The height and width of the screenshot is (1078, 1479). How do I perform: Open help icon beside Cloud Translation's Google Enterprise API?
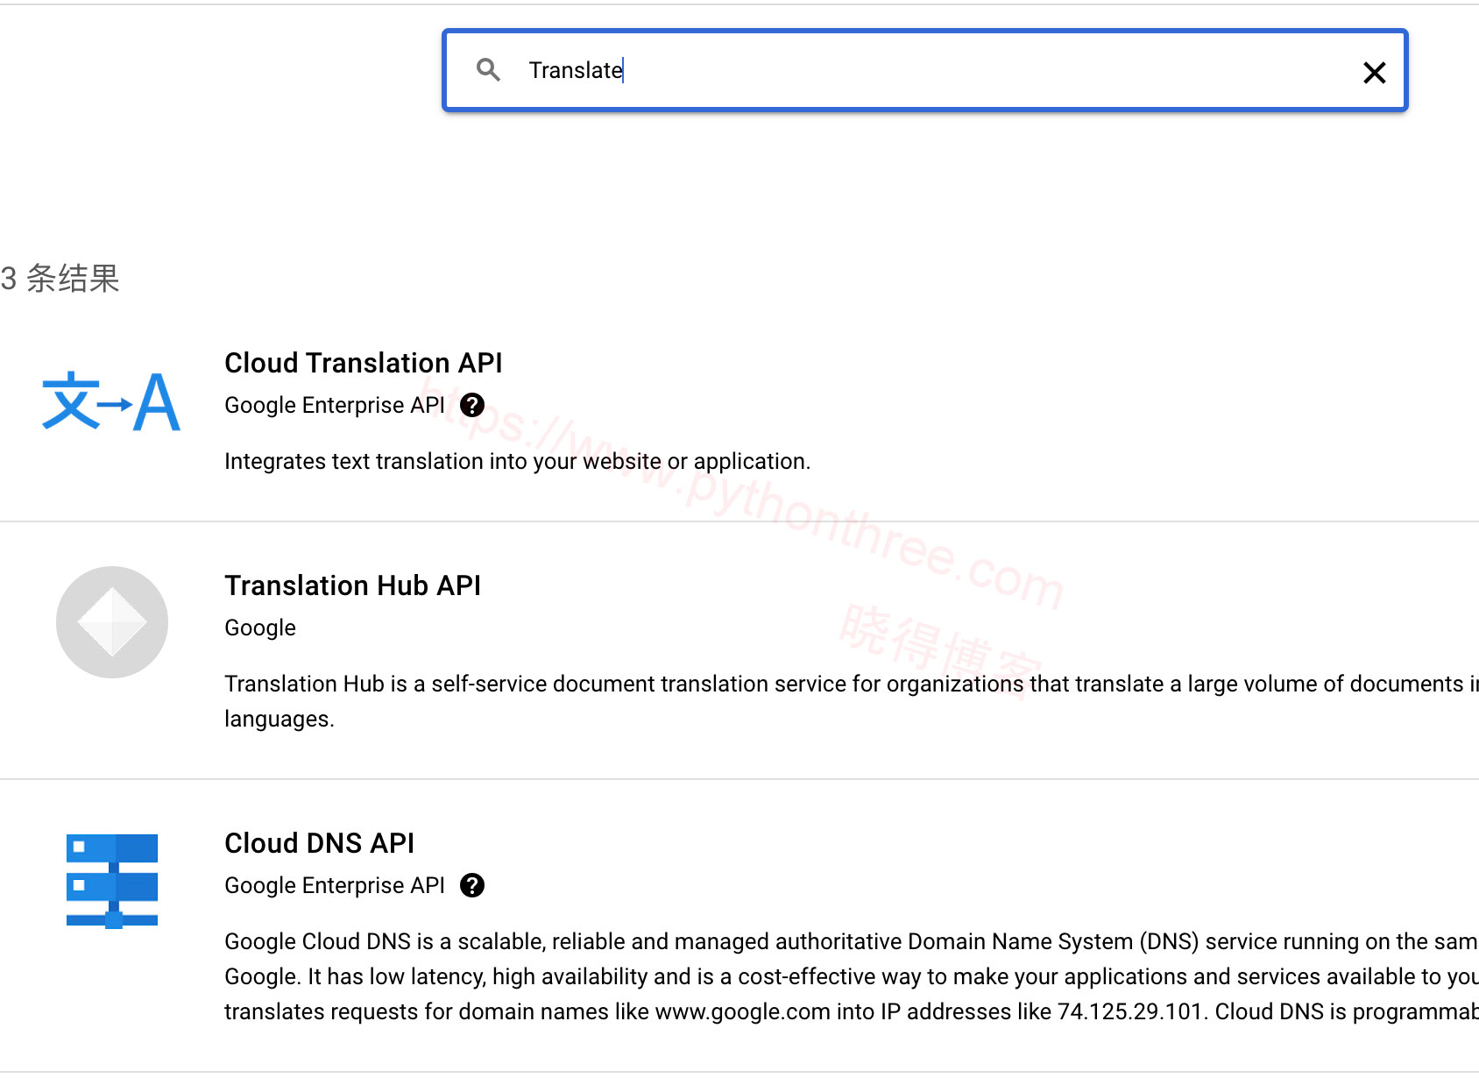[473, 404]
